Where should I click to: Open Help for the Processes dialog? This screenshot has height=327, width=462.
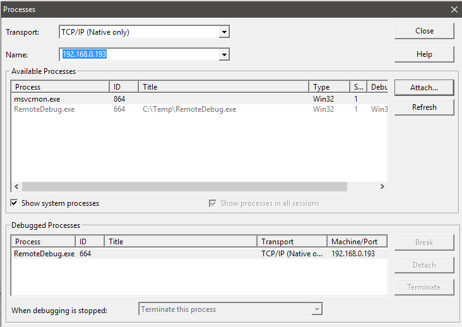pyautogui.click(x=424, y=54)
